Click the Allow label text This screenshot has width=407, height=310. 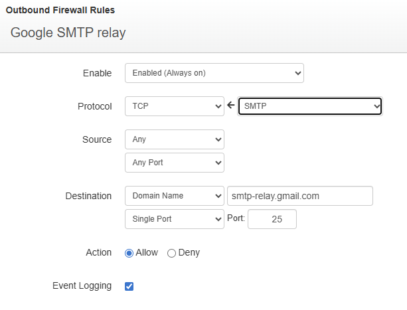click(147, 253)
